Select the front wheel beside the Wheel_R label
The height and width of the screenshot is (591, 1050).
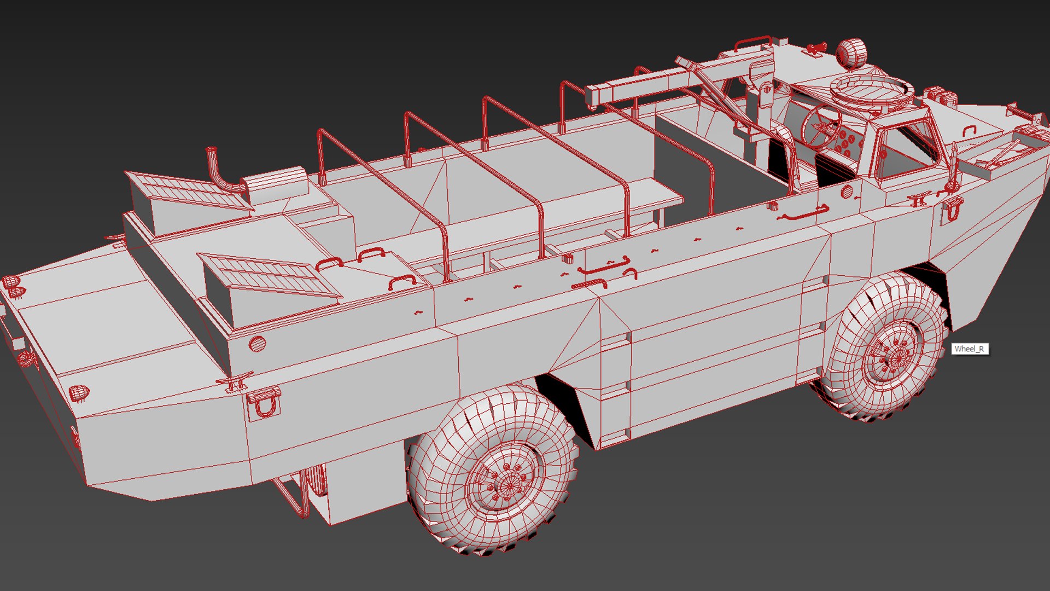pos(885,347)
